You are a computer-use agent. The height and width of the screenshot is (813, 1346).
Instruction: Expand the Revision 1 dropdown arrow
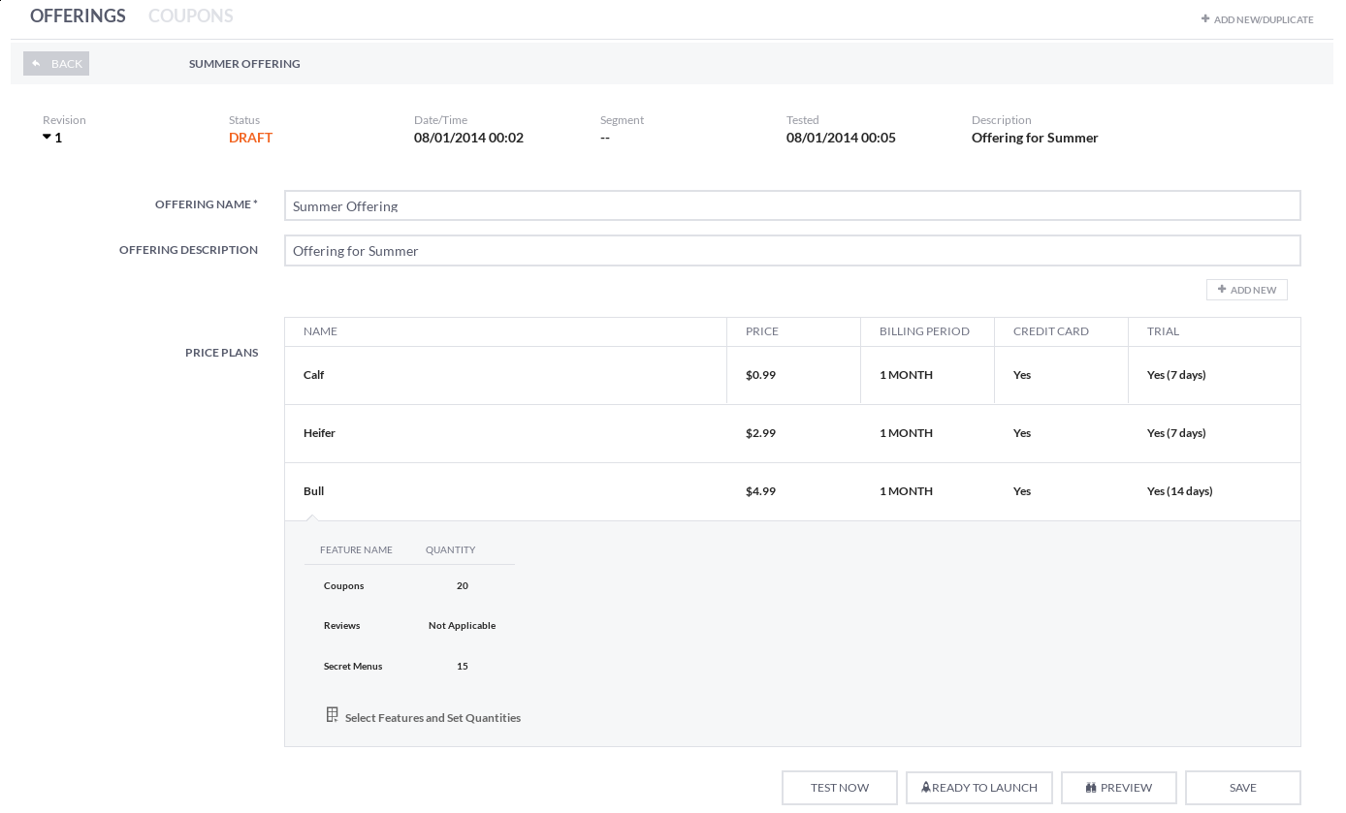point(47,138)
